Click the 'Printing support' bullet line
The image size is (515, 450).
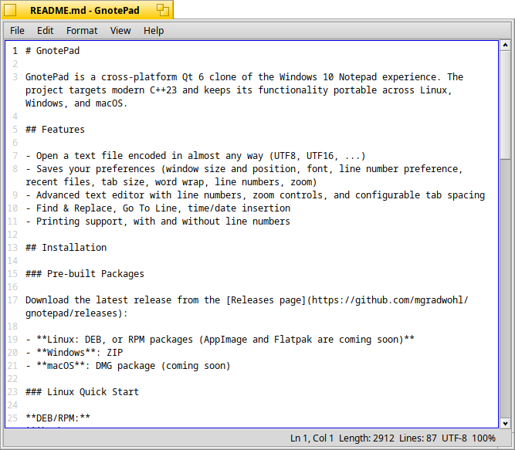(x=158, y=222)
